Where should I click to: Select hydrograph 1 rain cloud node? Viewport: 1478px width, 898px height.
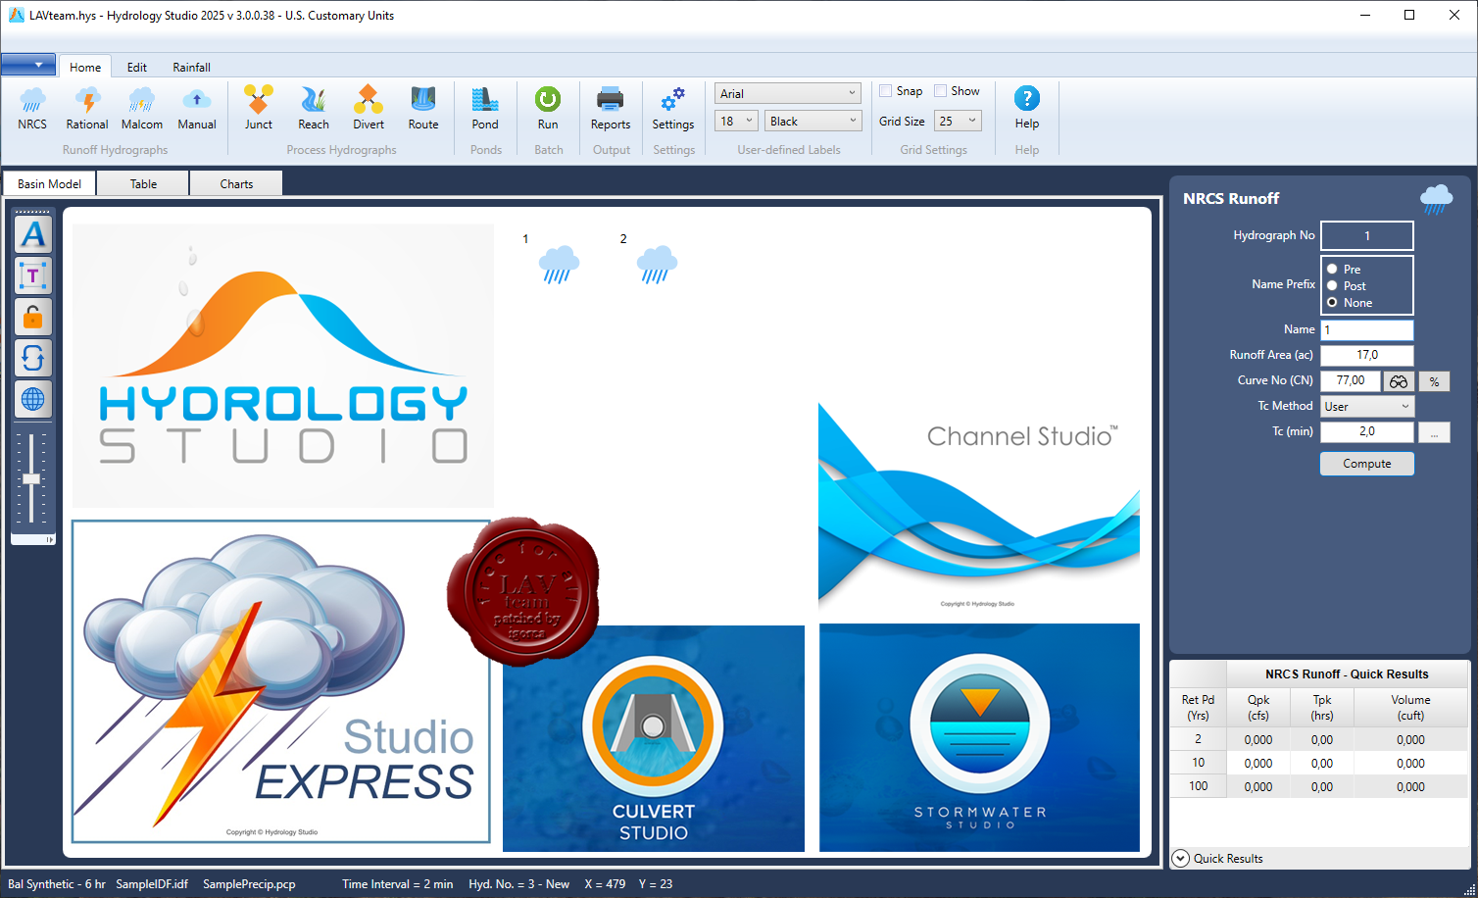[559, 265]
